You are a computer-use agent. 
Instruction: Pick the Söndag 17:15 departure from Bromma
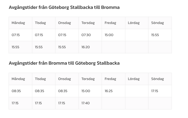pos(155,91)
